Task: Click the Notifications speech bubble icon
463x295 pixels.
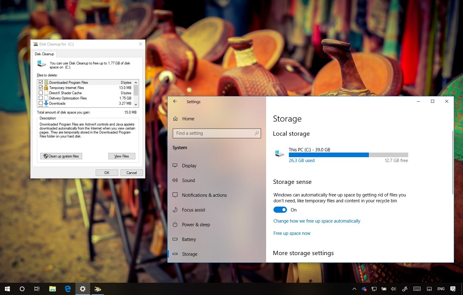Action: (175, 195)
